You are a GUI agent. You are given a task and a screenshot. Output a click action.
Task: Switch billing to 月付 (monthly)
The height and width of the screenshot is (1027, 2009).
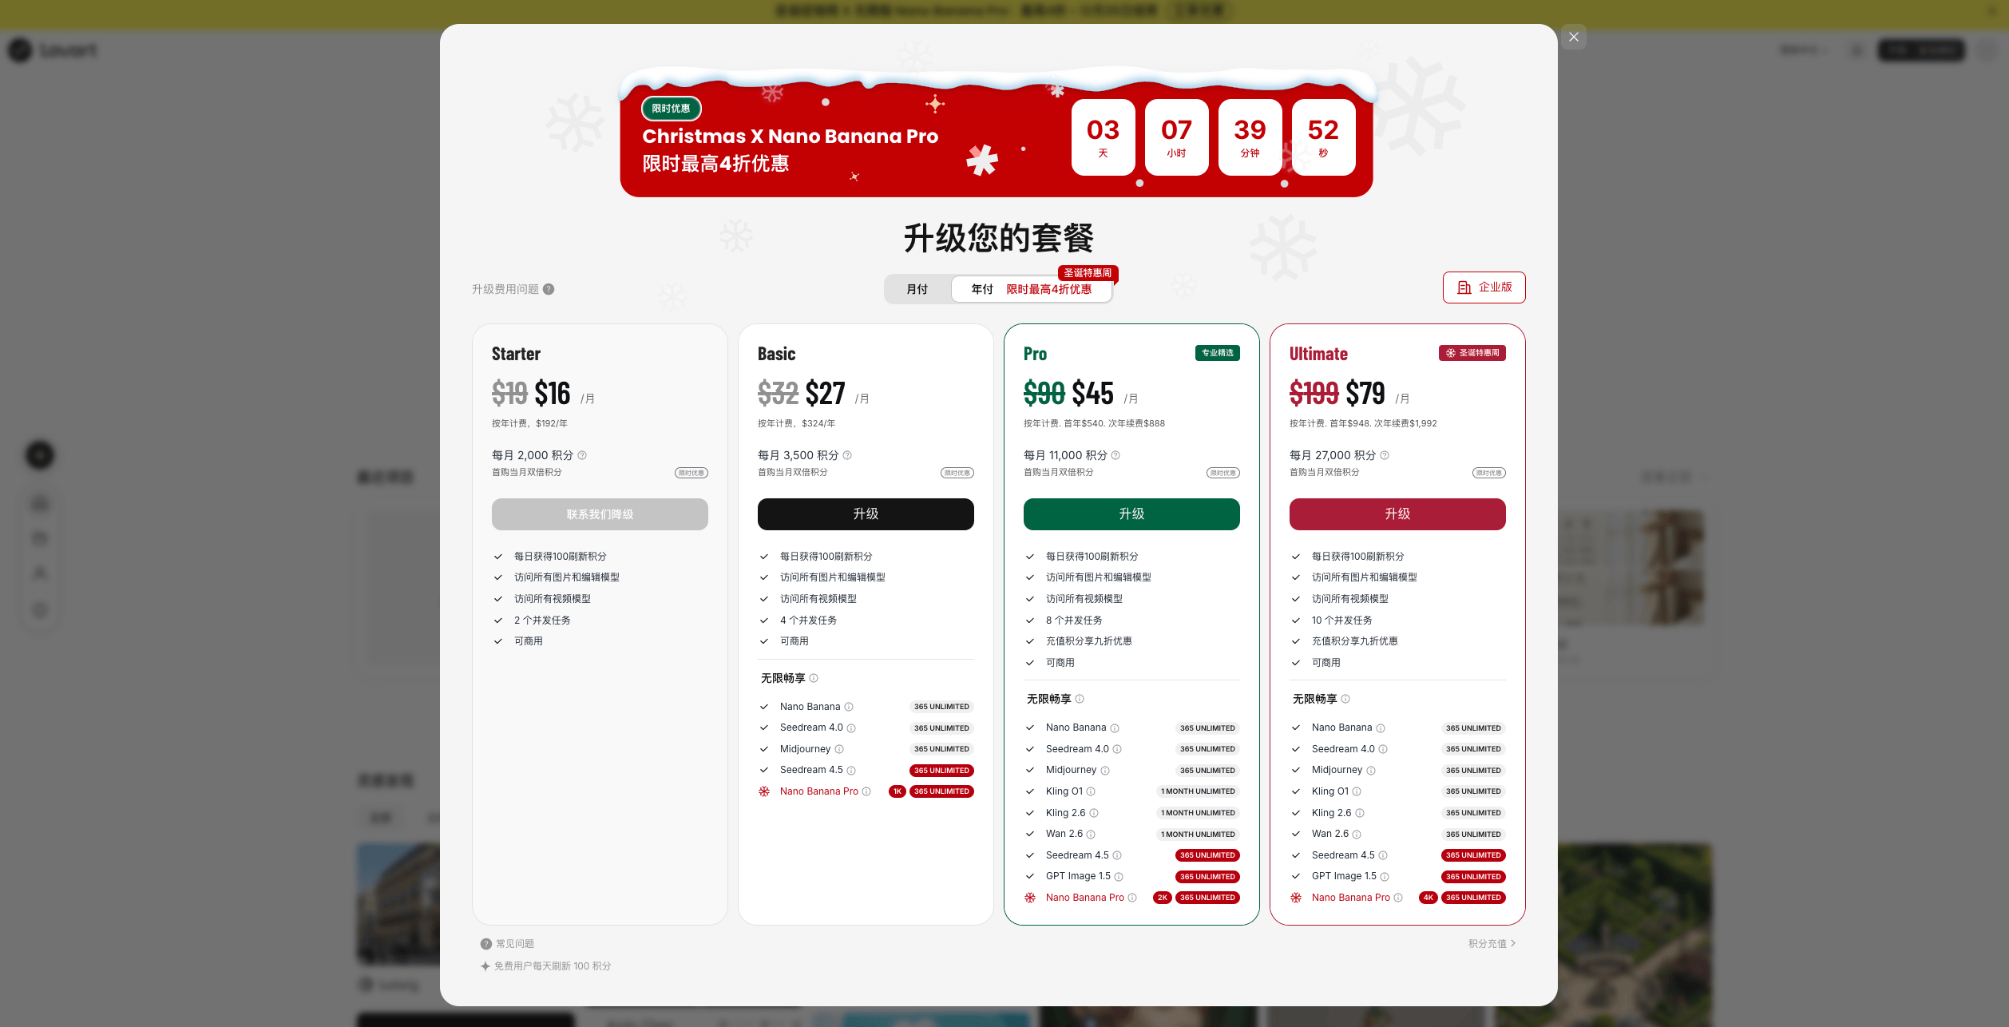pyautogui.click(x=917, y=289)
